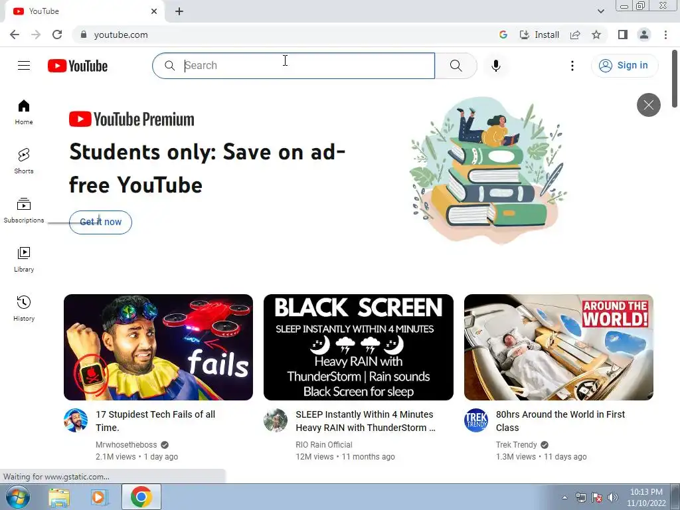Reload the page

[x=57, y=35]
